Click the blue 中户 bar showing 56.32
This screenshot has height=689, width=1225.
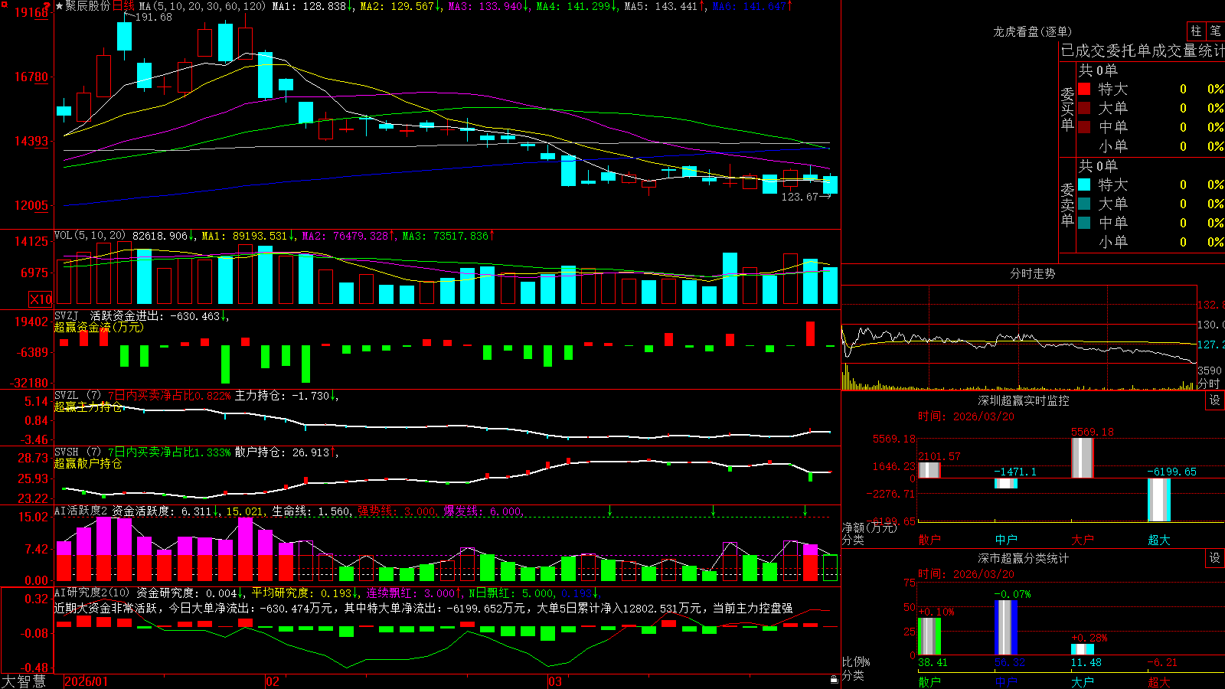pos(1005,628)
